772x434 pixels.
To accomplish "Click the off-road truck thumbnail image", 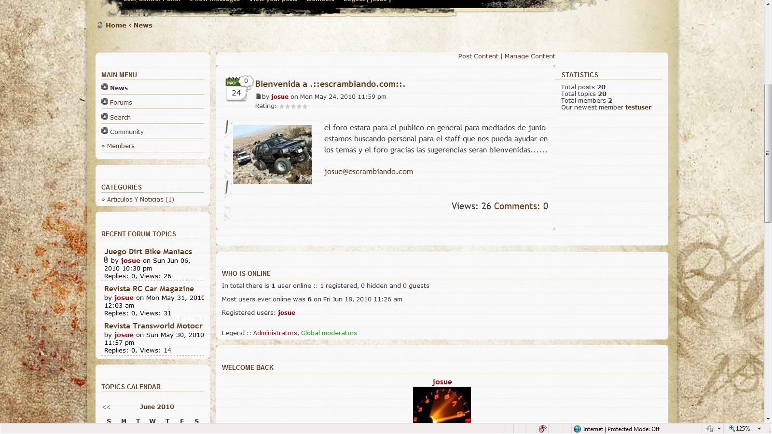I will click(272, 154).
